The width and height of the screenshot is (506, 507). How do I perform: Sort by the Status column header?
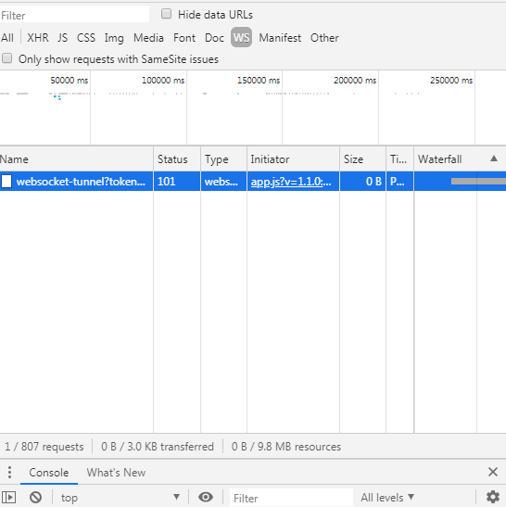click(177, 159)
